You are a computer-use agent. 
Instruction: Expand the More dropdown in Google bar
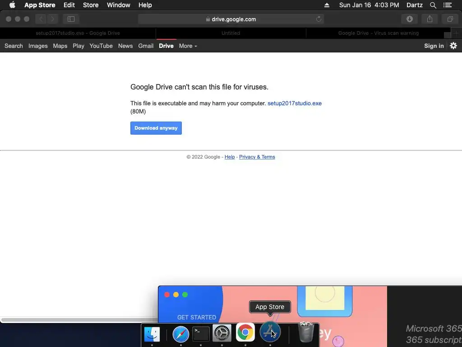click(x=188, y=46)
